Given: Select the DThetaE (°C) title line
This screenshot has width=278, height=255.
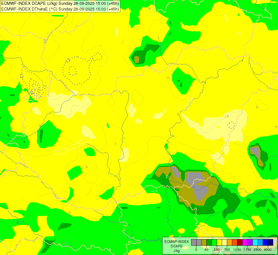Looking at the screenshot, I should 60,9.
